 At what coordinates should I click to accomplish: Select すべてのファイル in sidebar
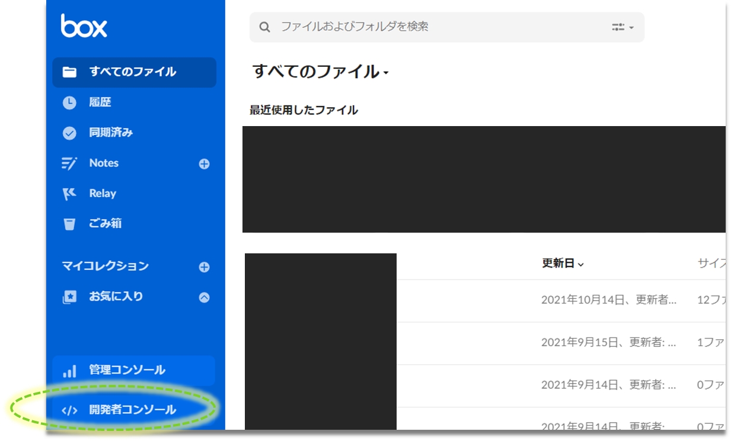134,72
